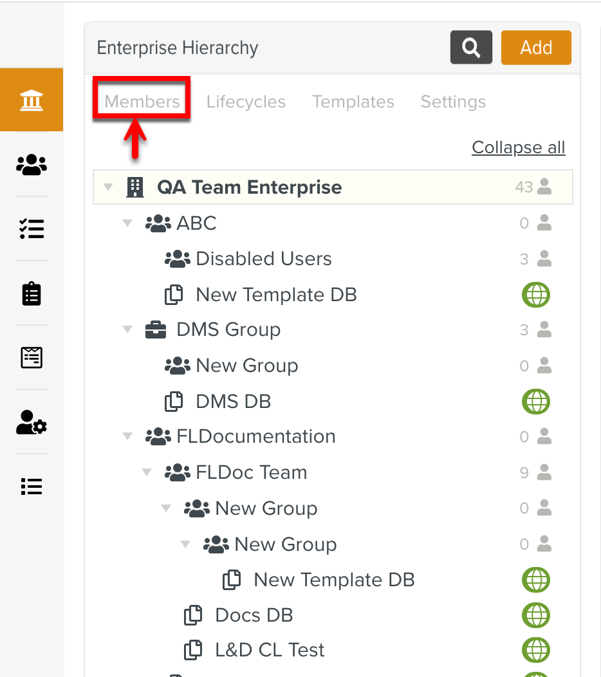This screenshot has height=677, width=601.
Task: Switch to the Members tab
Action: click(x=142, y=102)
